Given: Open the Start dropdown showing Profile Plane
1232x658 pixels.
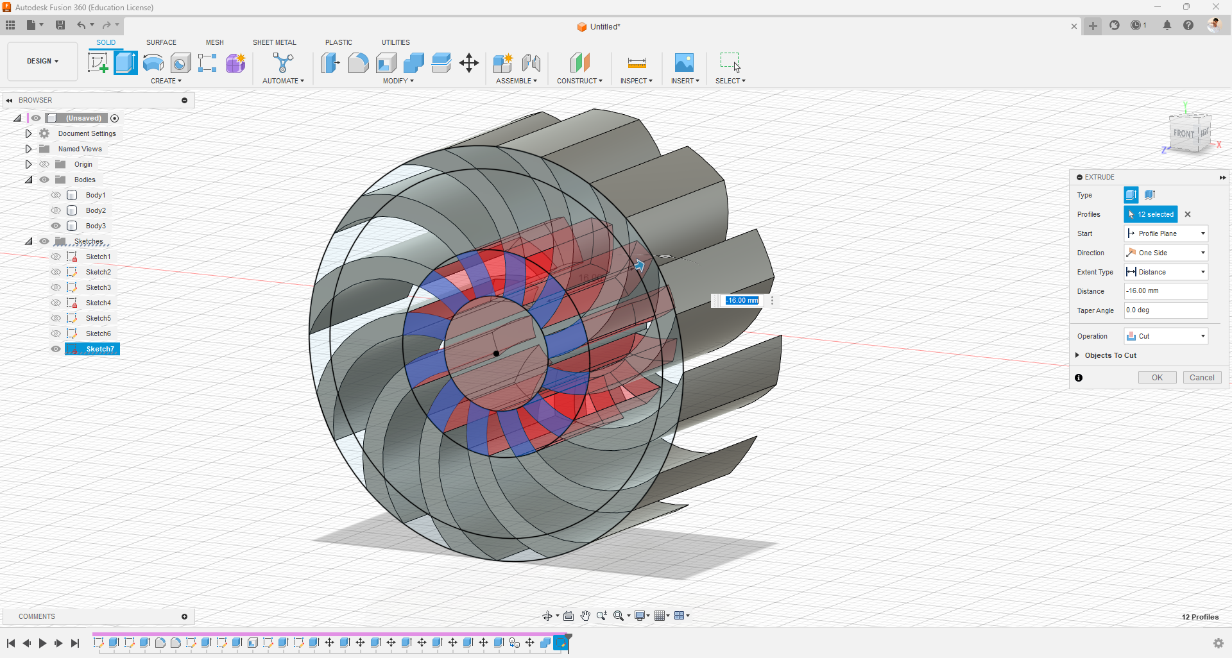Looking at the screenshot, I should 1166,233.
